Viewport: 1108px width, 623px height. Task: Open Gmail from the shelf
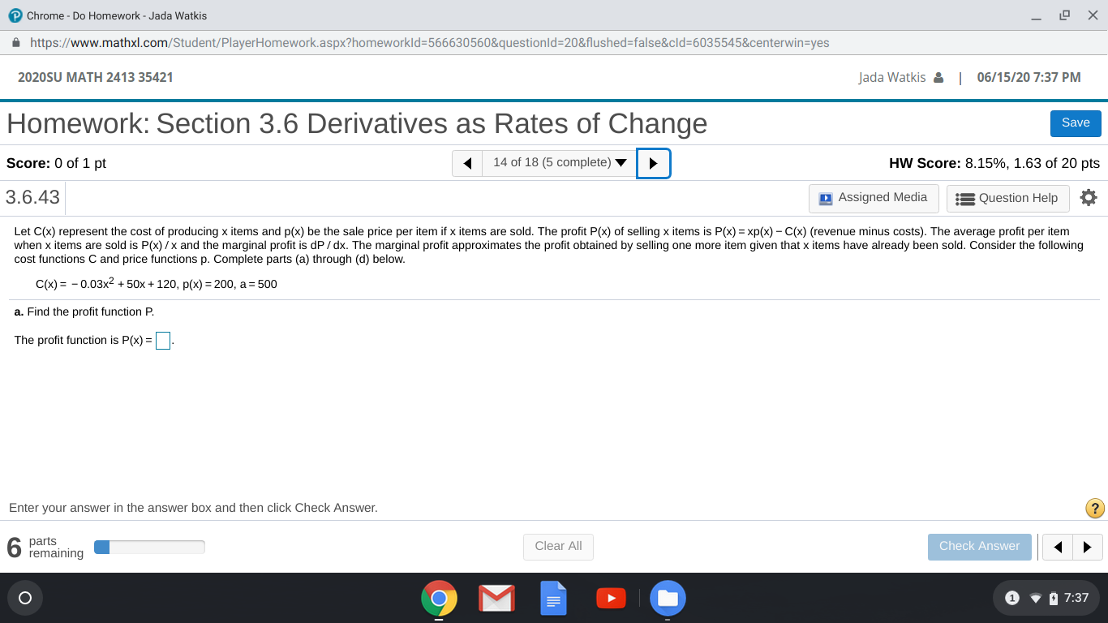[x=496, y=599]
